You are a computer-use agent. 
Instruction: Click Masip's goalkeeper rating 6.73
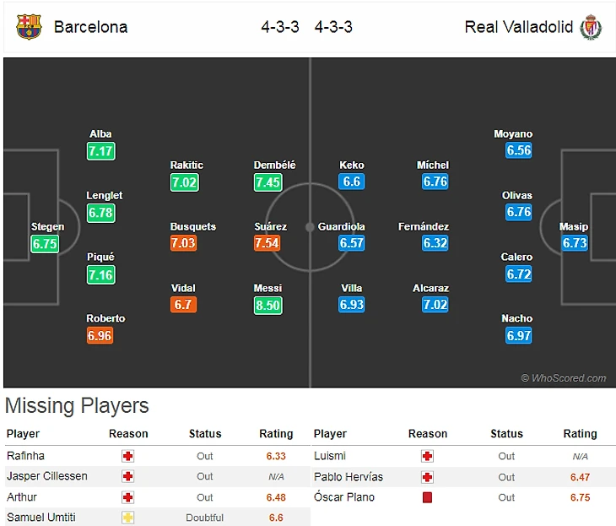point(574,243)
